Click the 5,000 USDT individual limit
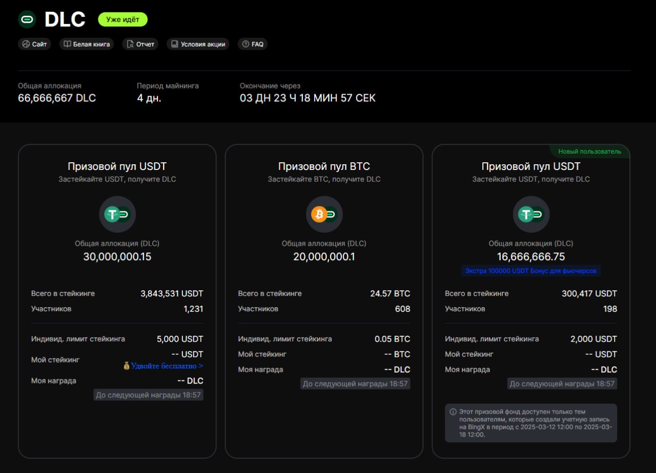 (180, 339)
